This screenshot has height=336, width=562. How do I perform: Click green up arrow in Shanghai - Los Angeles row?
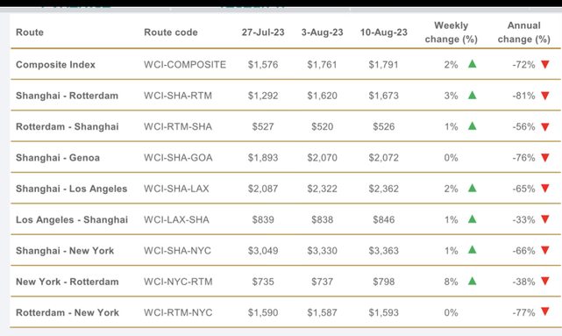(x=473, y=188)
